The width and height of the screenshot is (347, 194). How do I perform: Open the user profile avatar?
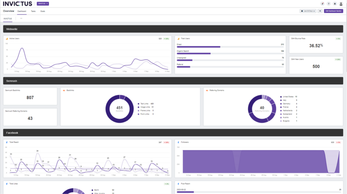point(341,4)
